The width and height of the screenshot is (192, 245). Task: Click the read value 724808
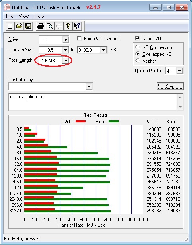173,164
